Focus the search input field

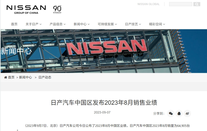pos(181,4)
